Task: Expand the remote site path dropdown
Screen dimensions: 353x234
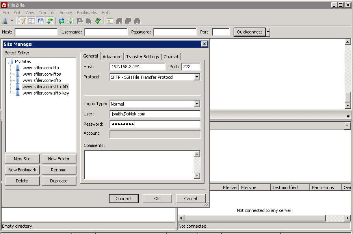Action: (347, 126)
